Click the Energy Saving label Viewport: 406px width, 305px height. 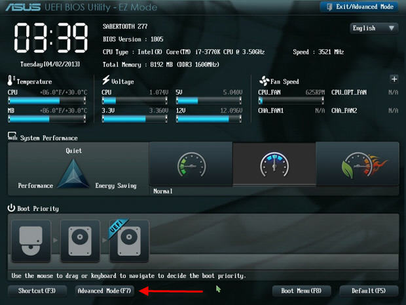pyautogui.click(x=116, y=186)
